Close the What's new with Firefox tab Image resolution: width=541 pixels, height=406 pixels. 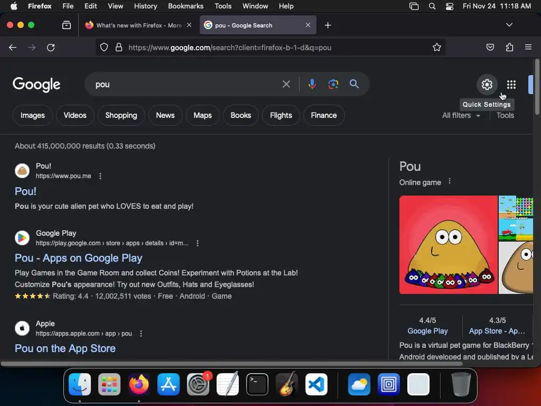click(x=189, y=25)
